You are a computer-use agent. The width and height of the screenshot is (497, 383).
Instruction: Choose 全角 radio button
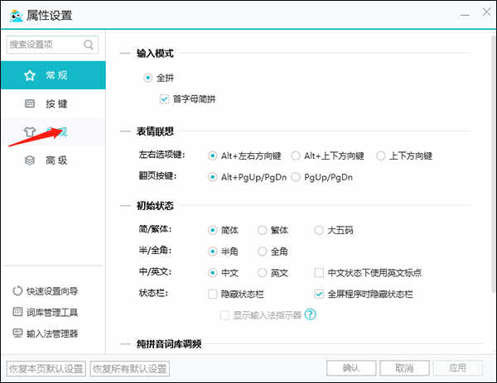[x=262, y=251]
